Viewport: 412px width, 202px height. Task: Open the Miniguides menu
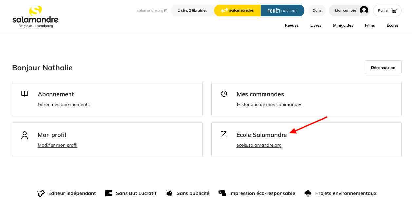click(343, 25)
